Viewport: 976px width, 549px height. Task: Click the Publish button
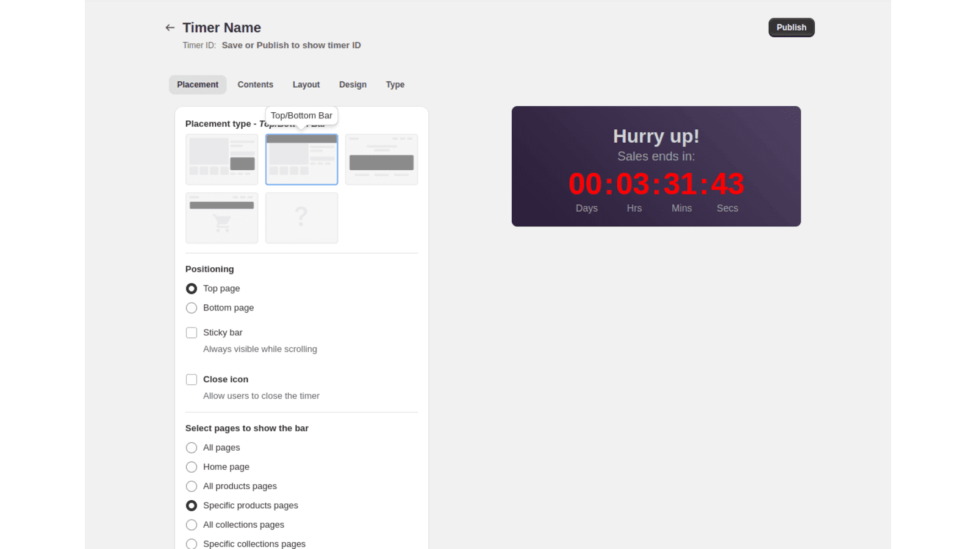point(791,27)
